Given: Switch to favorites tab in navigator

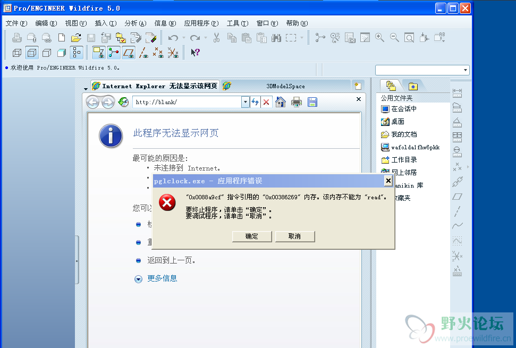Looking at the screenshot, I should (x=413, y=87).
